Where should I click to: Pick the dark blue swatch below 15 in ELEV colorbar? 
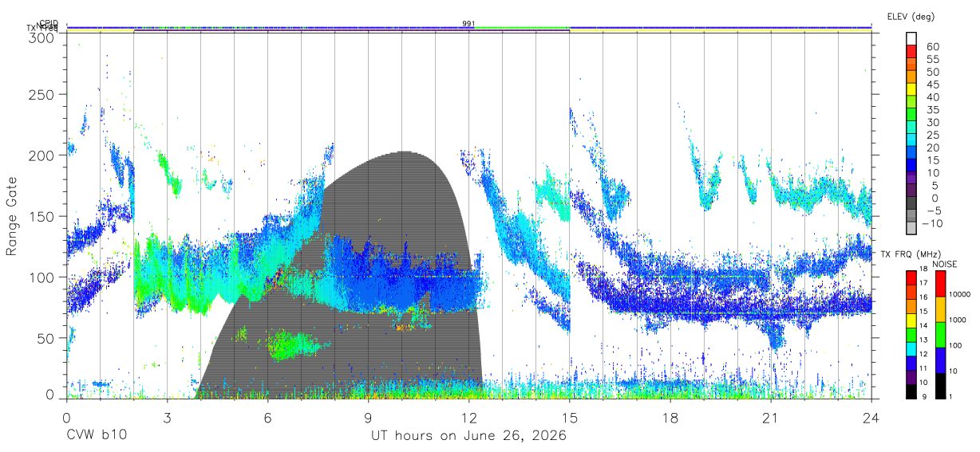click(911, 165)
